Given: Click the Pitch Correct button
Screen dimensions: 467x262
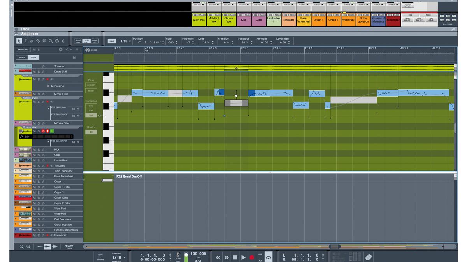Looking at the screenshot, I should tap(91, 85).
